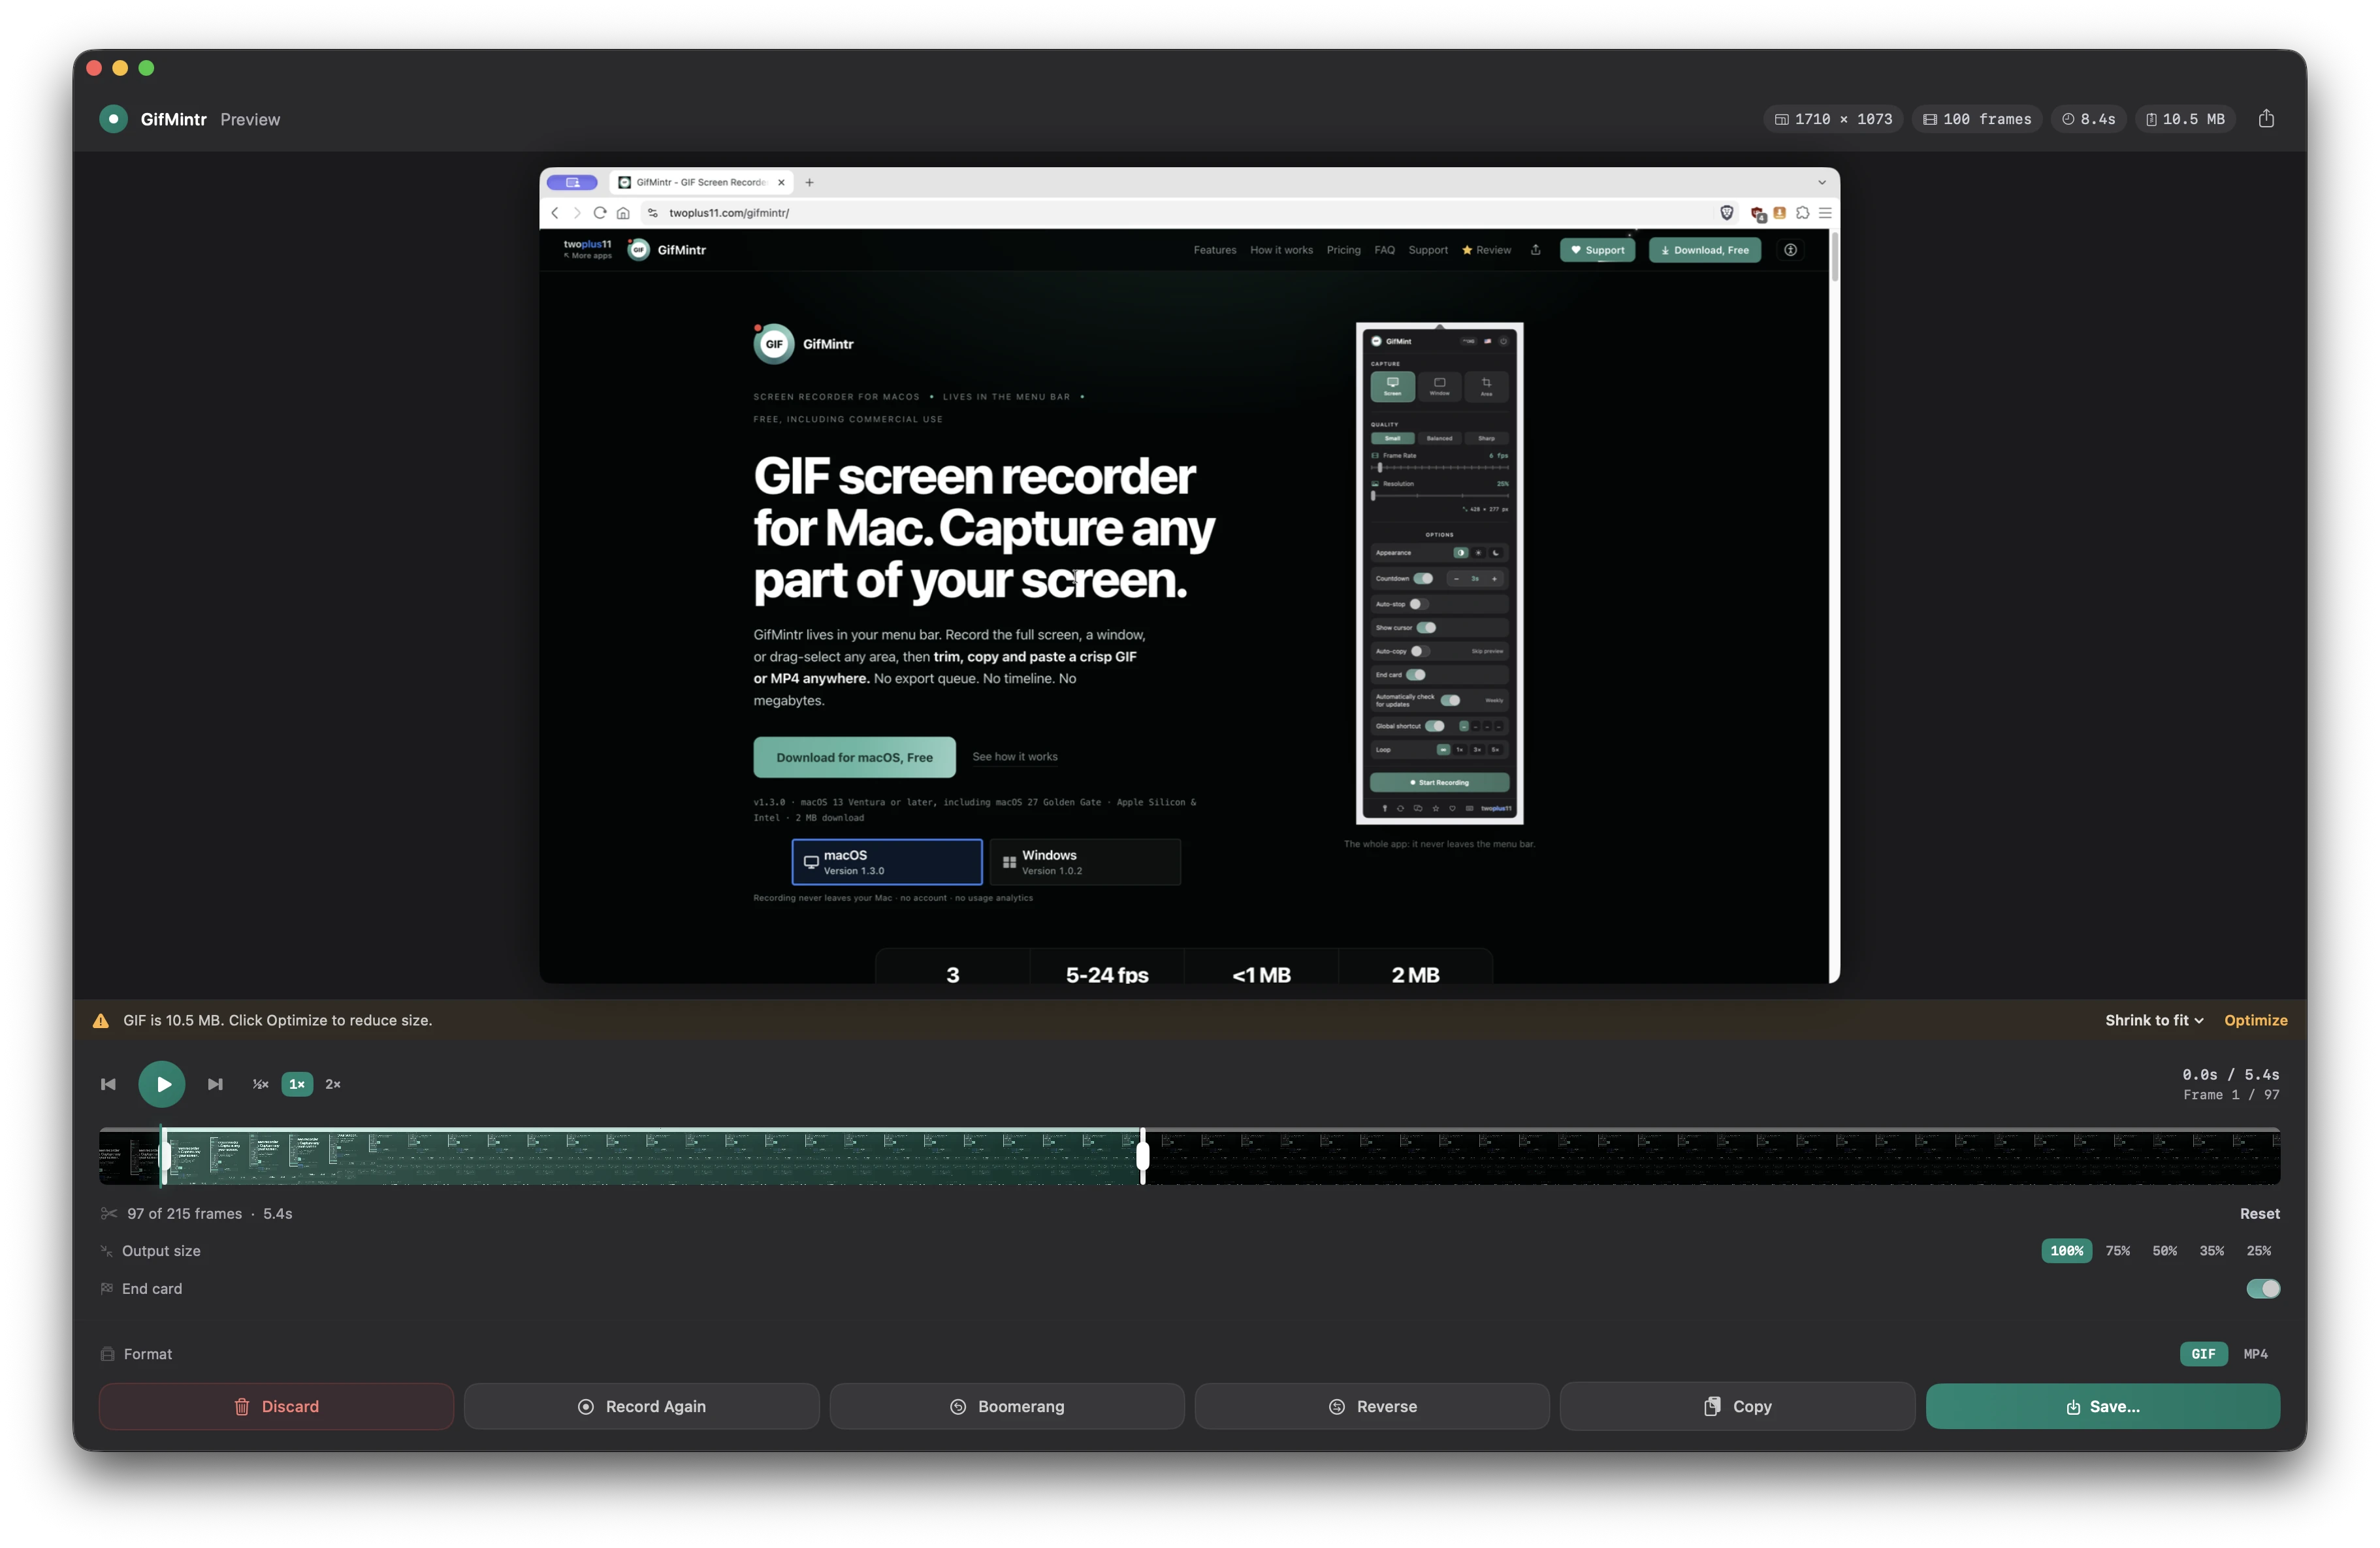
Task: Click the 8.4s duration badge
Action: pyautogui.click(x=2088, y=119)
